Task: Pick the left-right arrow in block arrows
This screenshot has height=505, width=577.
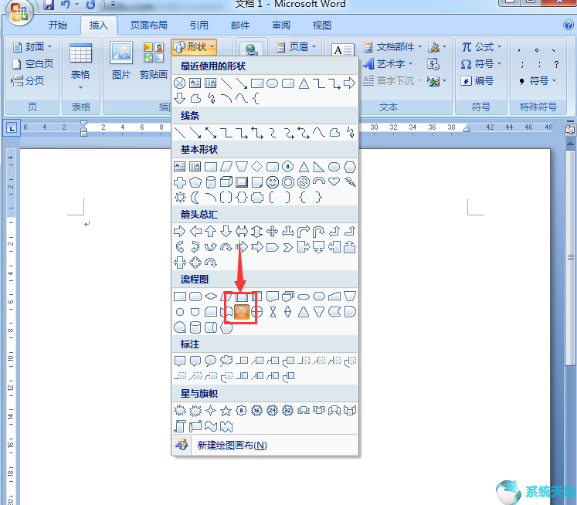Action: (242, 232)
